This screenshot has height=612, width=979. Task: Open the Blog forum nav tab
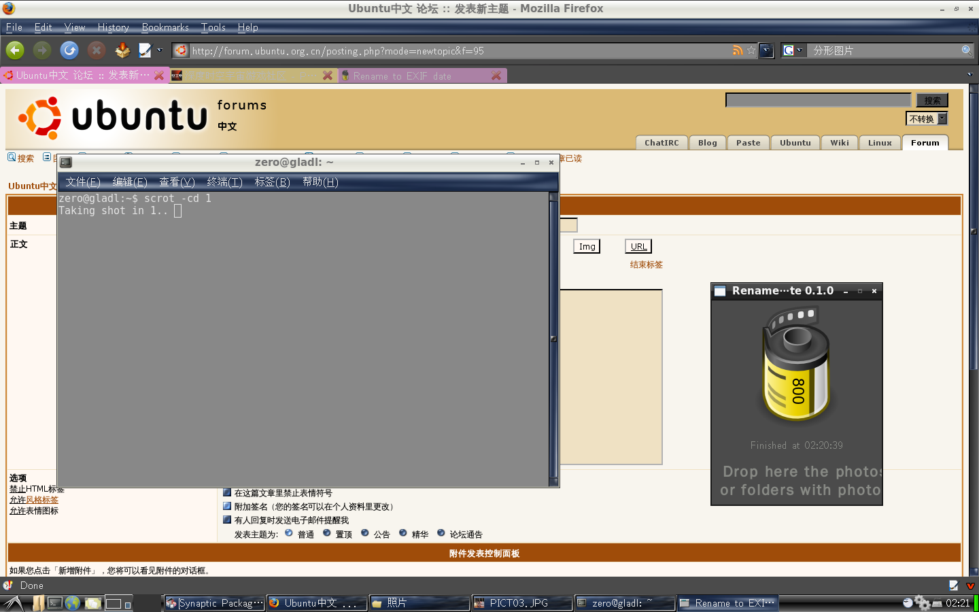click(708, 142)
